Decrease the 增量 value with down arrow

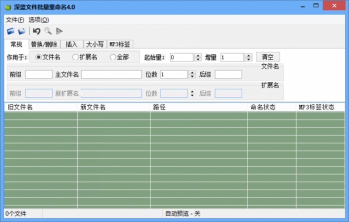pos(248,59)
